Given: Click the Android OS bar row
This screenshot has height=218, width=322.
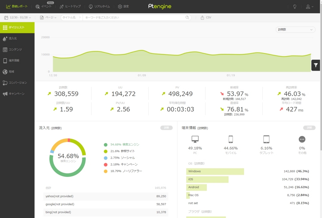Looking at the screenshot, I should pyautogui.click(x=248, y=187).
